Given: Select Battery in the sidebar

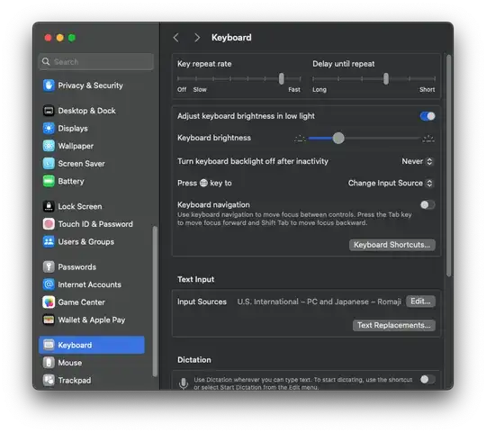Looking at the screenshot, I should click(x=92, y=181).
